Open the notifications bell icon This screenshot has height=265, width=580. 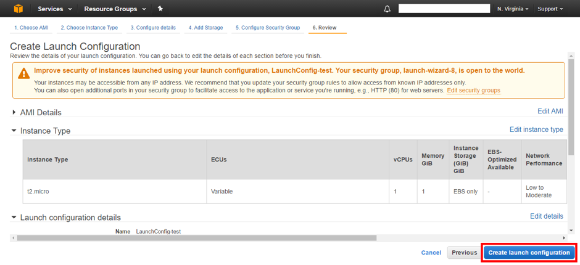[x=387, y=9]
